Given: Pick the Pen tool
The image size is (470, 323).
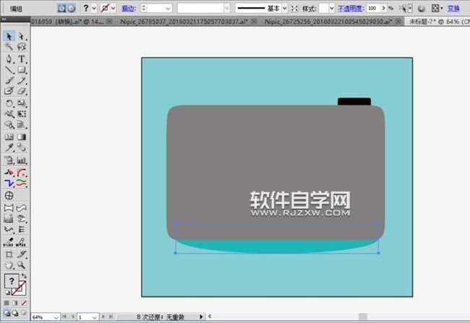Looking at the screenshot, I should pos(9,59).
